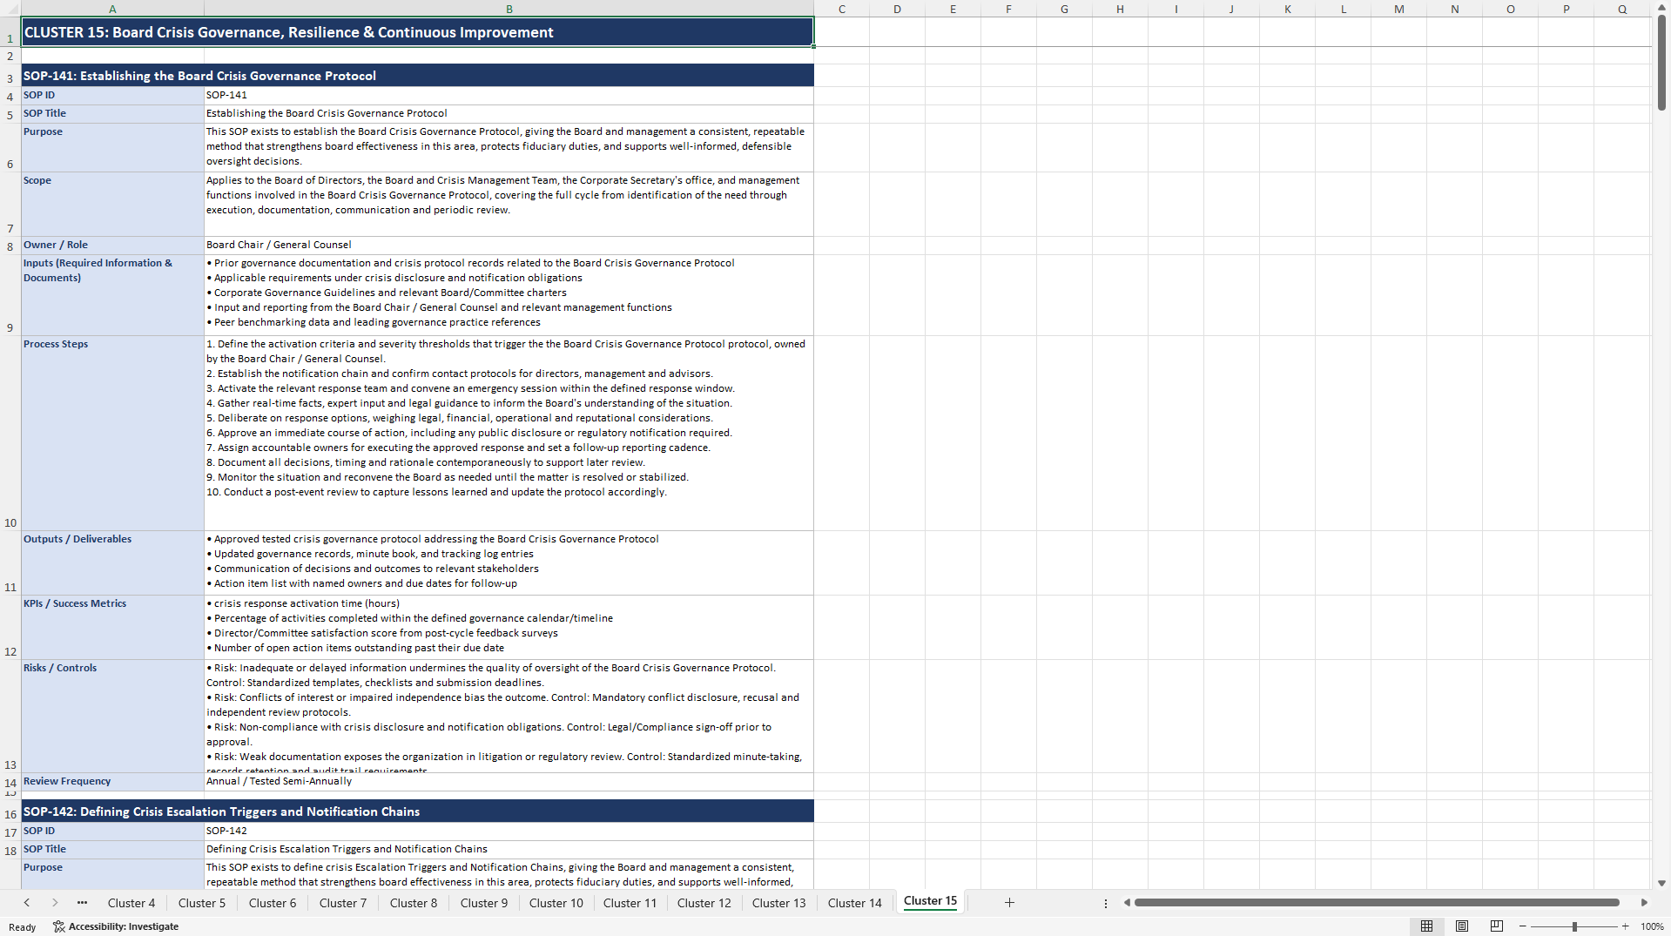Viewport: 1671px width, 936px height.
Task: Click horizontal scrollbar left arrow
Action: 1127,903
